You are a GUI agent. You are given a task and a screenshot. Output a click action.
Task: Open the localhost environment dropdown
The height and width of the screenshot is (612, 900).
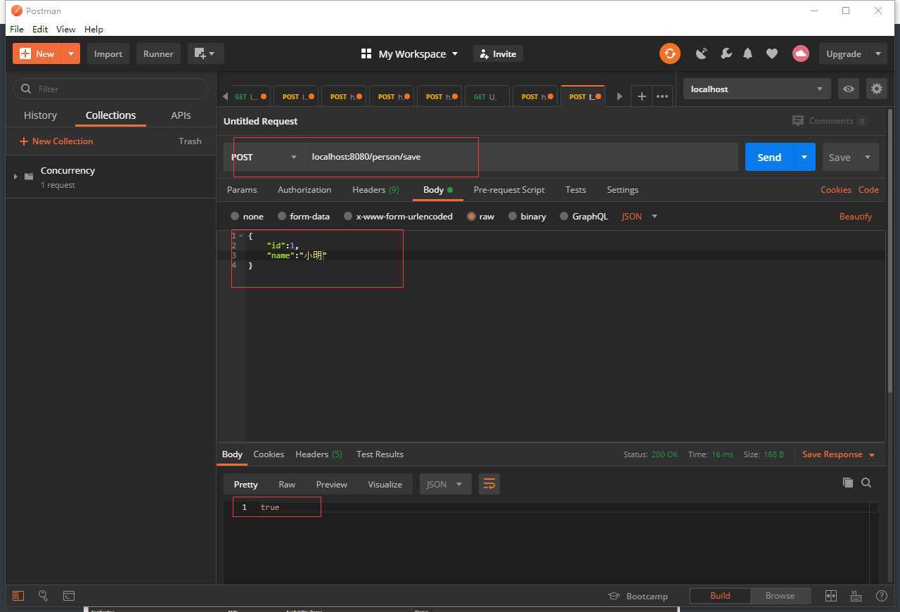point(757,89)
